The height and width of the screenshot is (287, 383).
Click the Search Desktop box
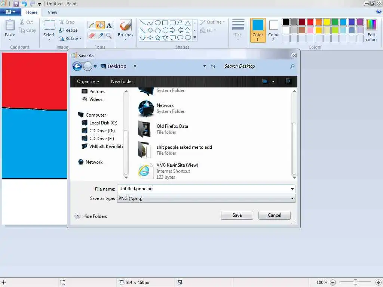coord(260,66)
